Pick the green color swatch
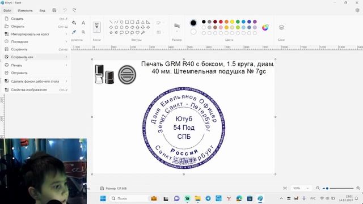The width and height of the screenshot is (363, 204). (238, 22)
